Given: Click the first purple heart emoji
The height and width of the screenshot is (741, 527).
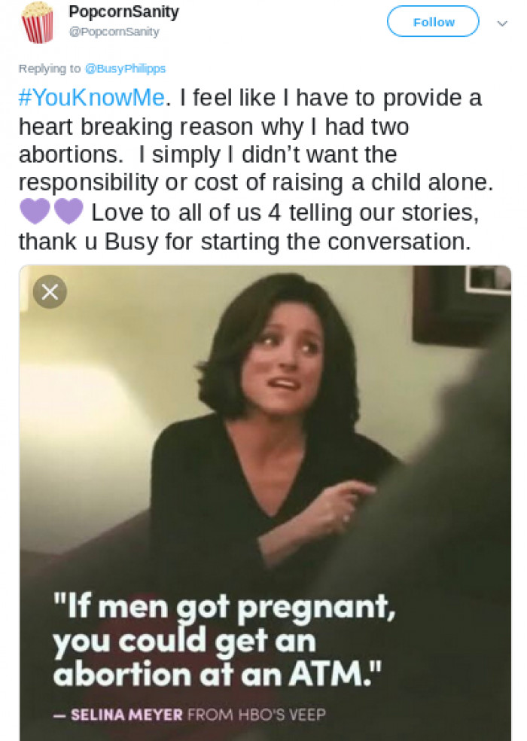Looking at the screenshot, I should point(35,211).
